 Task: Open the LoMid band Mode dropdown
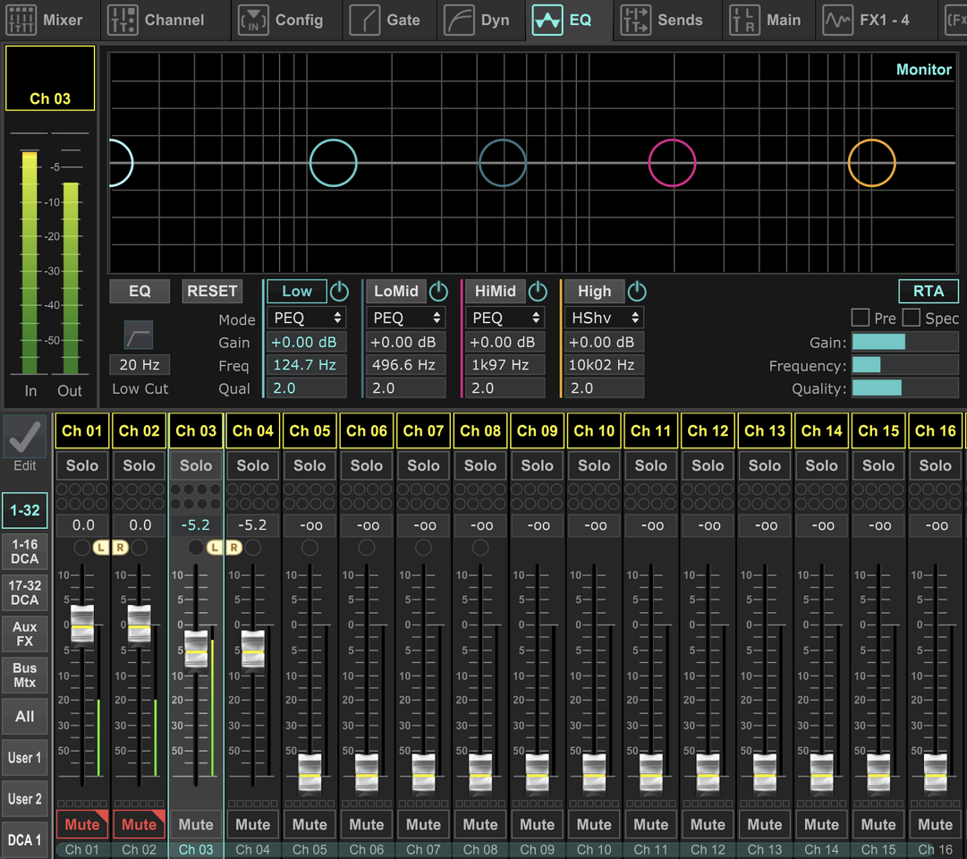tap(406, 318)
